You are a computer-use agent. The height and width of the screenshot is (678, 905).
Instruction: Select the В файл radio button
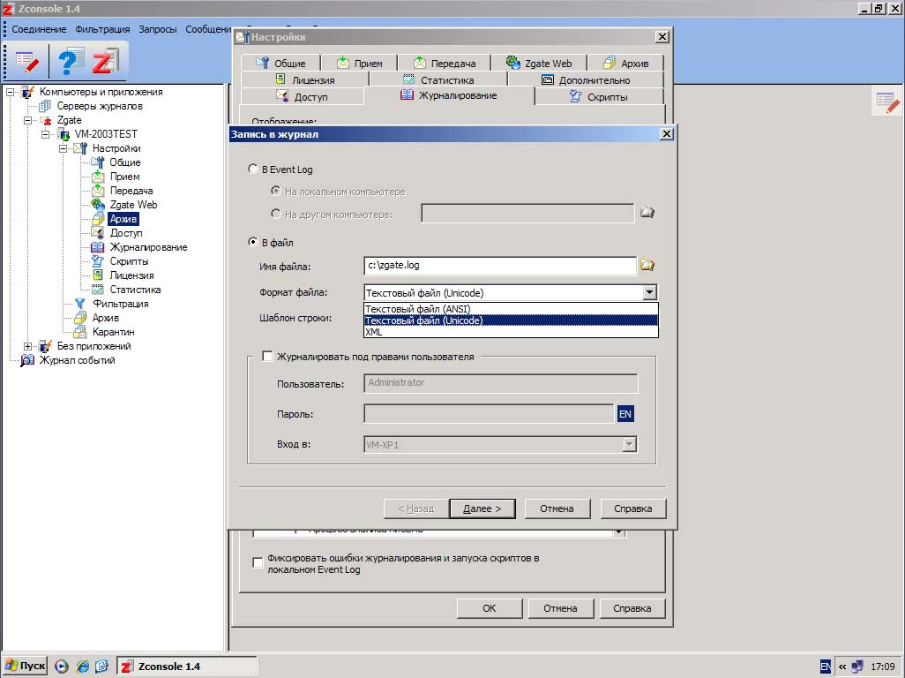tap(252, 243)
